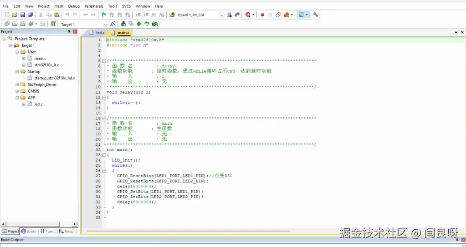
Task: Click the code editor horizontal scrollbar
Action: [x=189, y=231]
